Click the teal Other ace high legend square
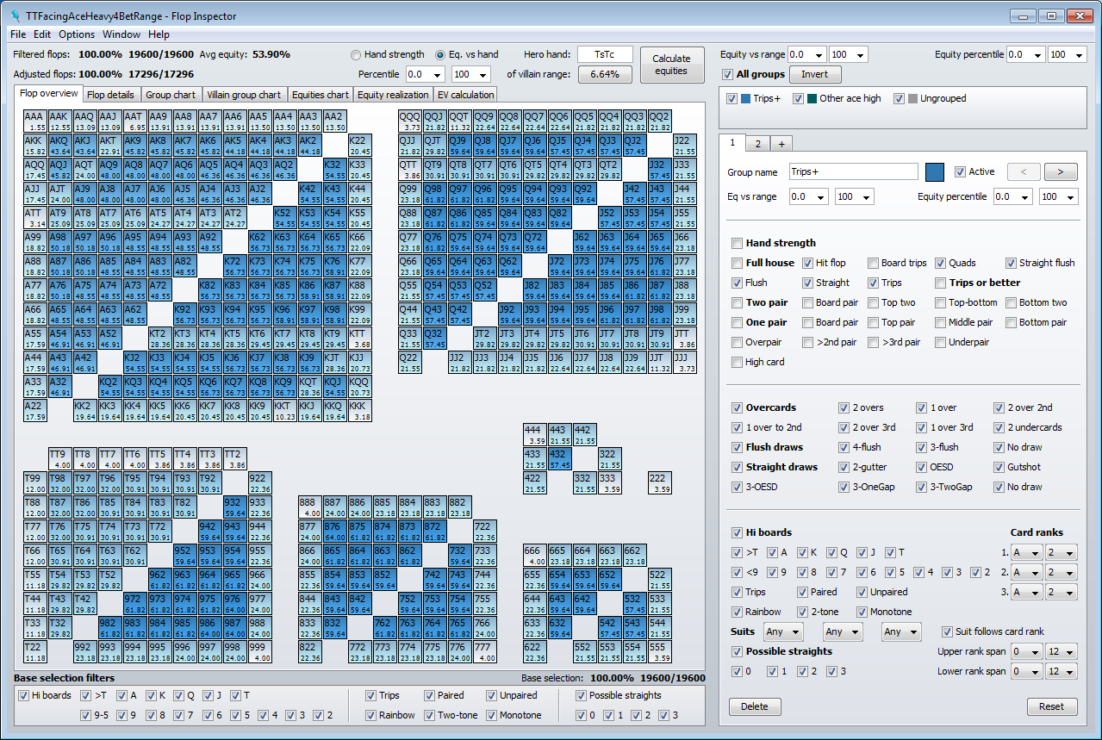 click(x=812, y=98)
